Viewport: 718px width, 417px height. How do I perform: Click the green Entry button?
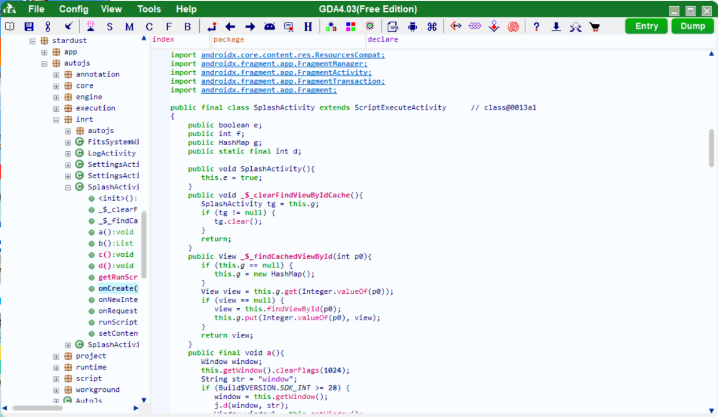[x=646, y=26]
